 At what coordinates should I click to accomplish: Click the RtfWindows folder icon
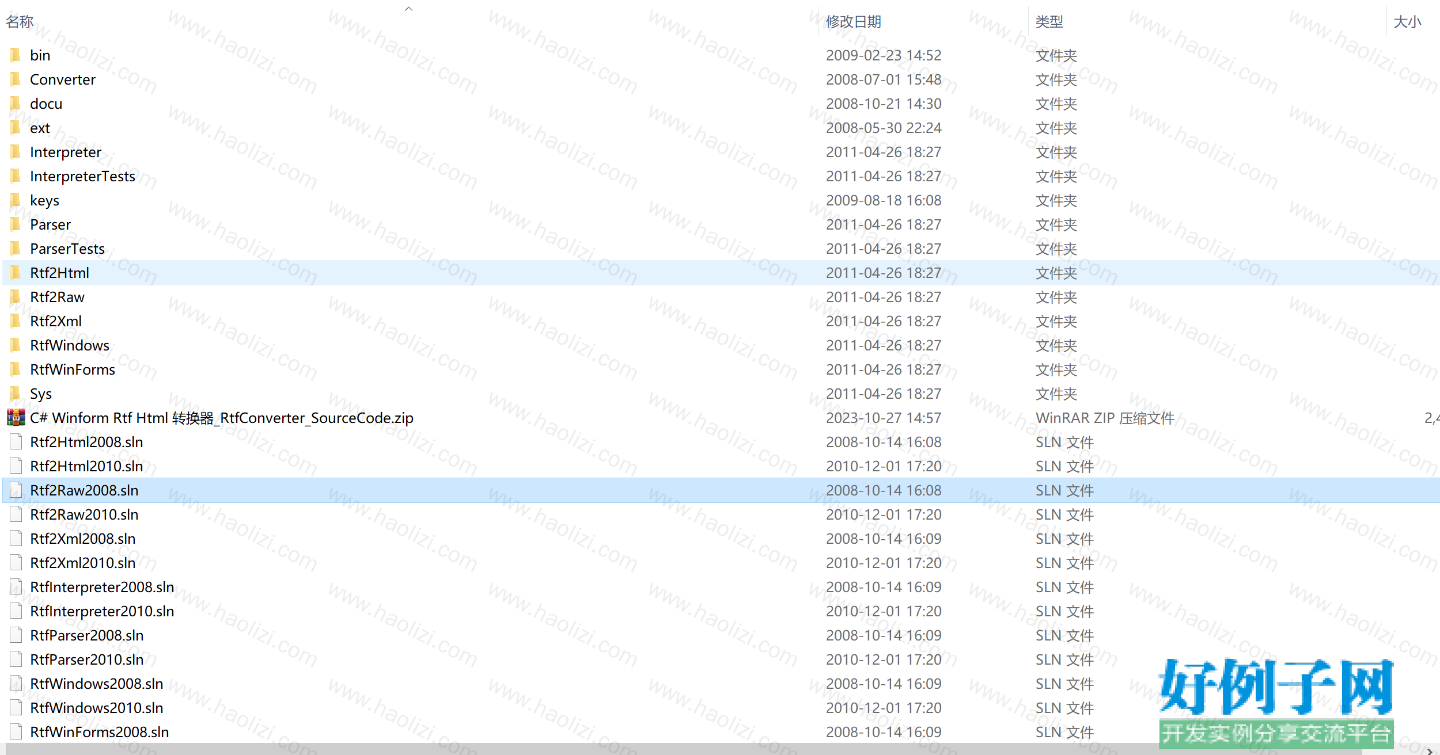pos(16,345)
